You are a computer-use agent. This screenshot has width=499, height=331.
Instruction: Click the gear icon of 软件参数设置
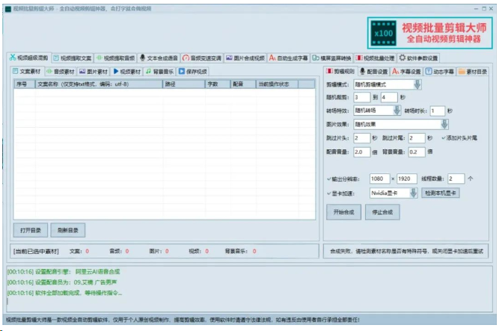[x=402, y=58]
